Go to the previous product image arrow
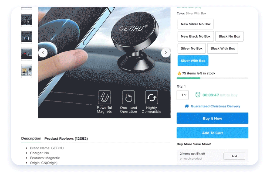 tap(43, 53)
